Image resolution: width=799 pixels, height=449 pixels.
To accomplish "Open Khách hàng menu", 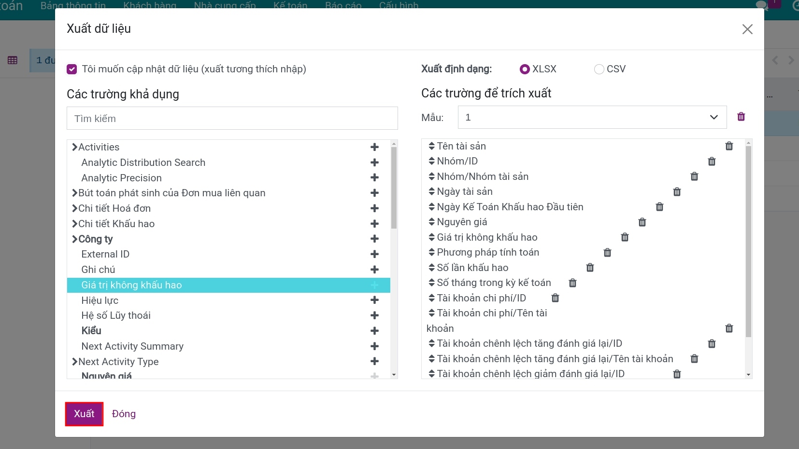I will tap(150, 5).
